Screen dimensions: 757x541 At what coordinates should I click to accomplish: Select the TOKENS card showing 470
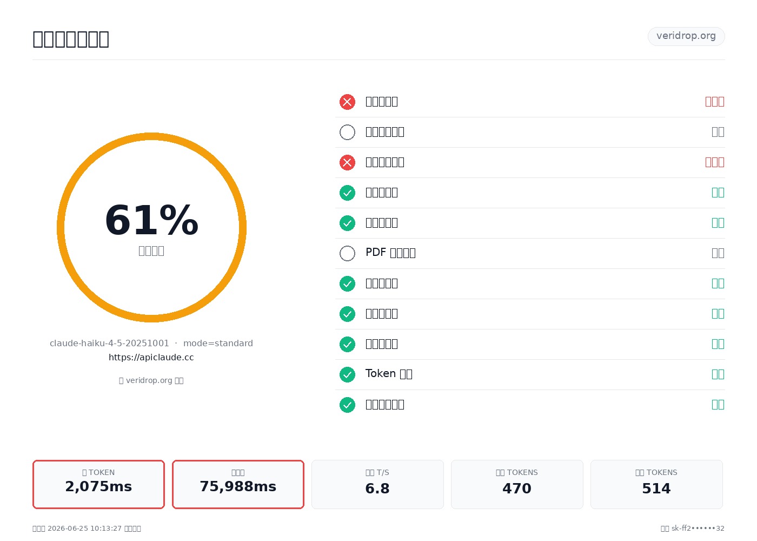[x=517, y=484]
